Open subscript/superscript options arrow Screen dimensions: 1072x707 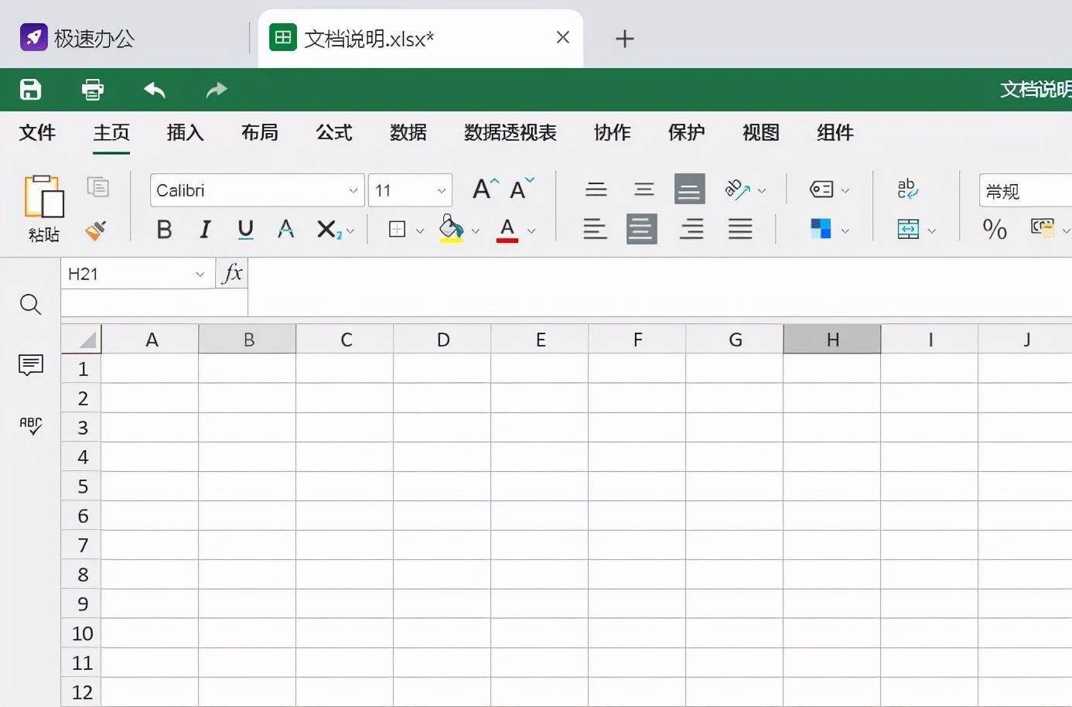click(x=350, y=231)
